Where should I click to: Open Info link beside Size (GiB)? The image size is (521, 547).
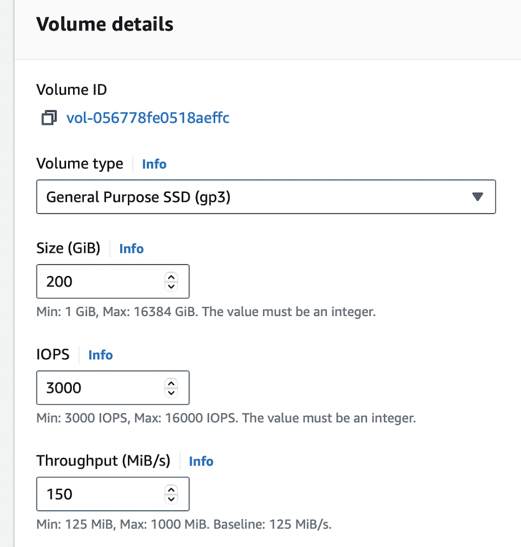[x=131, y=249]
